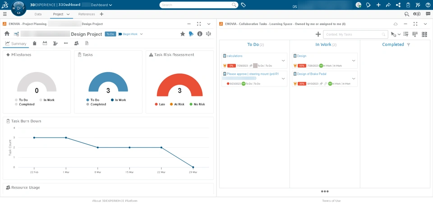Mark project as favorite with star icon

tap(183, 34)
